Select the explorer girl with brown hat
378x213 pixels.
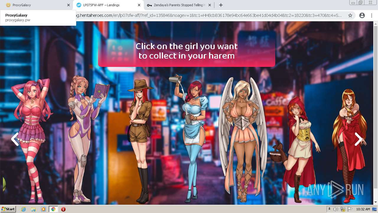[140, 141]
